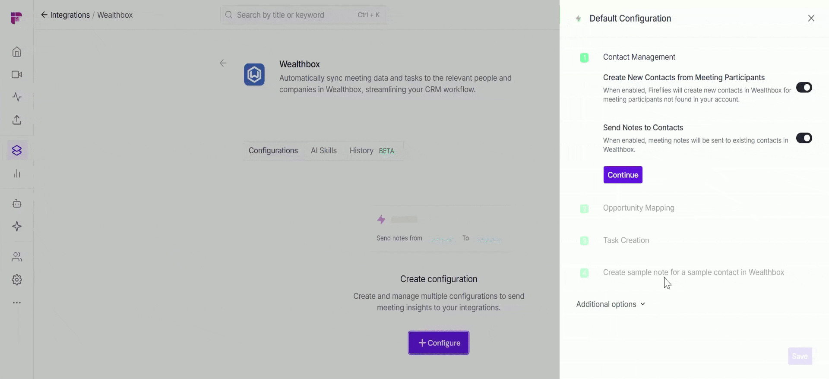
Task: Click the Wealthbox breadcrumb text
Action: tap(115, 15)
